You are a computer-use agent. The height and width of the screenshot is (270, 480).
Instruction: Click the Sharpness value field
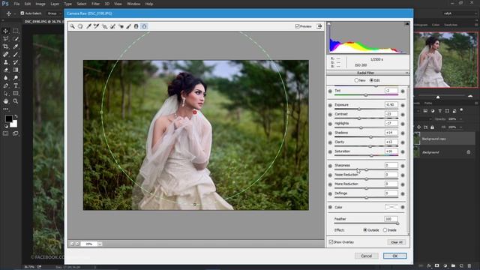391,165
